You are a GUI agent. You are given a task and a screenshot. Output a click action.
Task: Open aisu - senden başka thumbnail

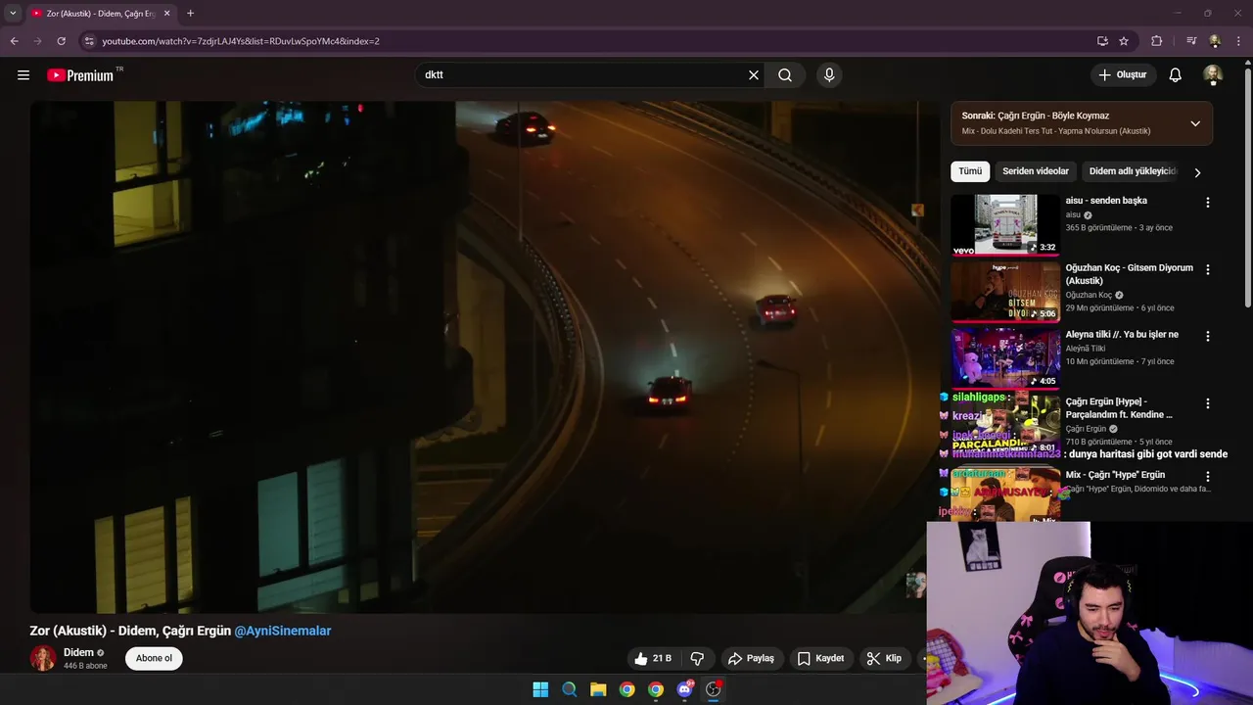point(1005,224)
